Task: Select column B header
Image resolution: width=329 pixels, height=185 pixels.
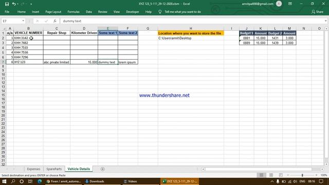Action: (28, 28)
